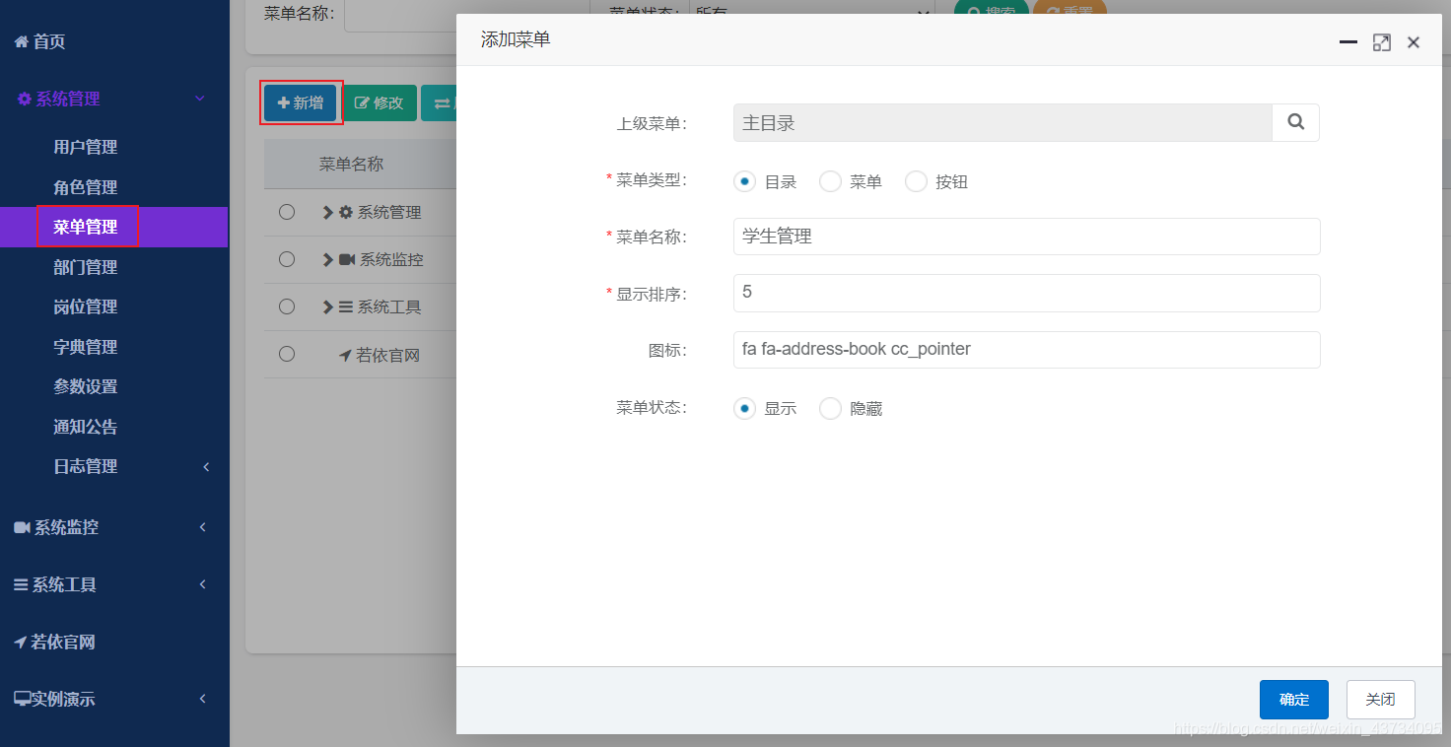Select the radio for the 系统管理 row
The image size is (1451, 747).
coord(287,212)
